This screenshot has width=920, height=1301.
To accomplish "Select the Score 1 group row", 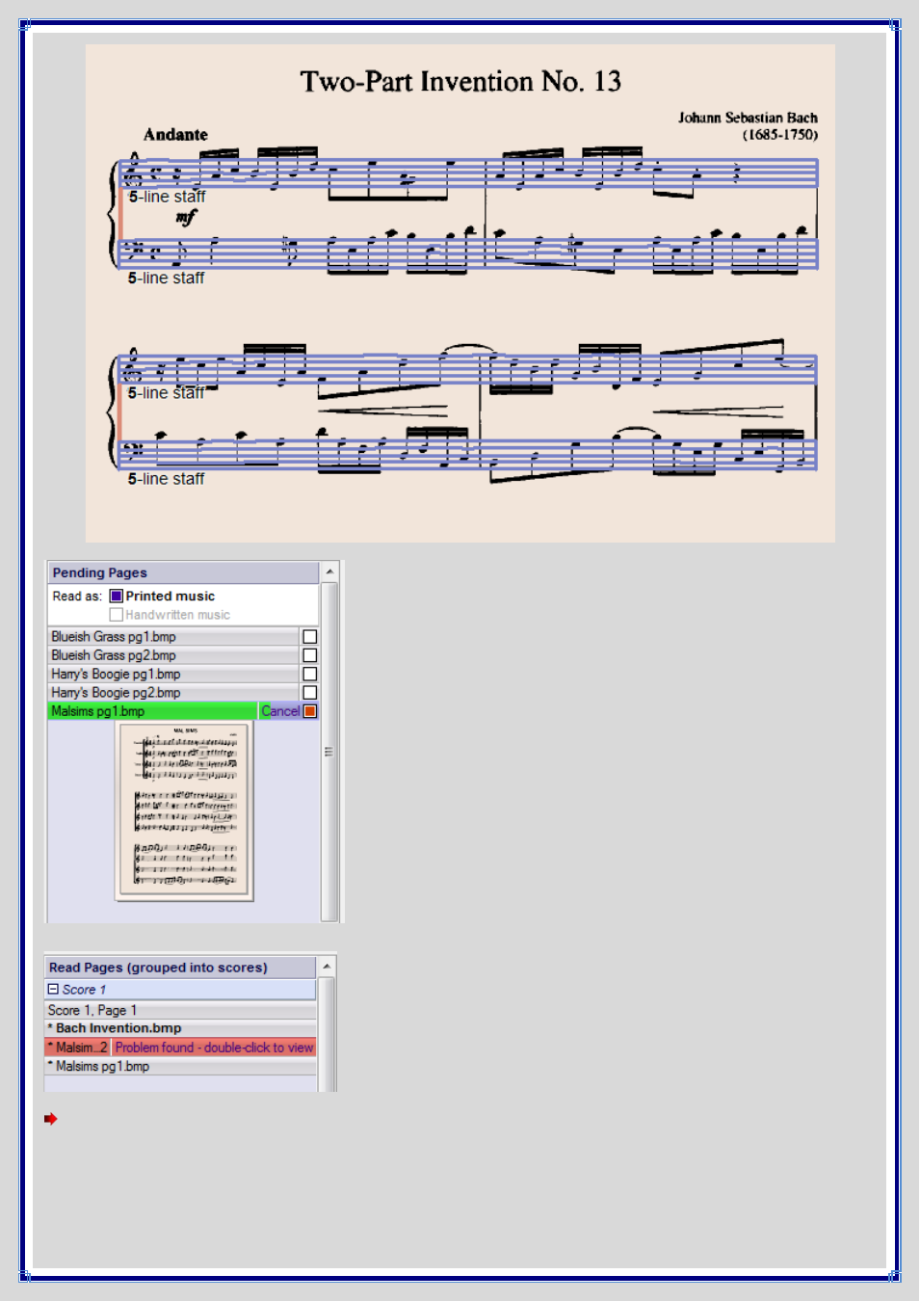I will pos(180,990).
